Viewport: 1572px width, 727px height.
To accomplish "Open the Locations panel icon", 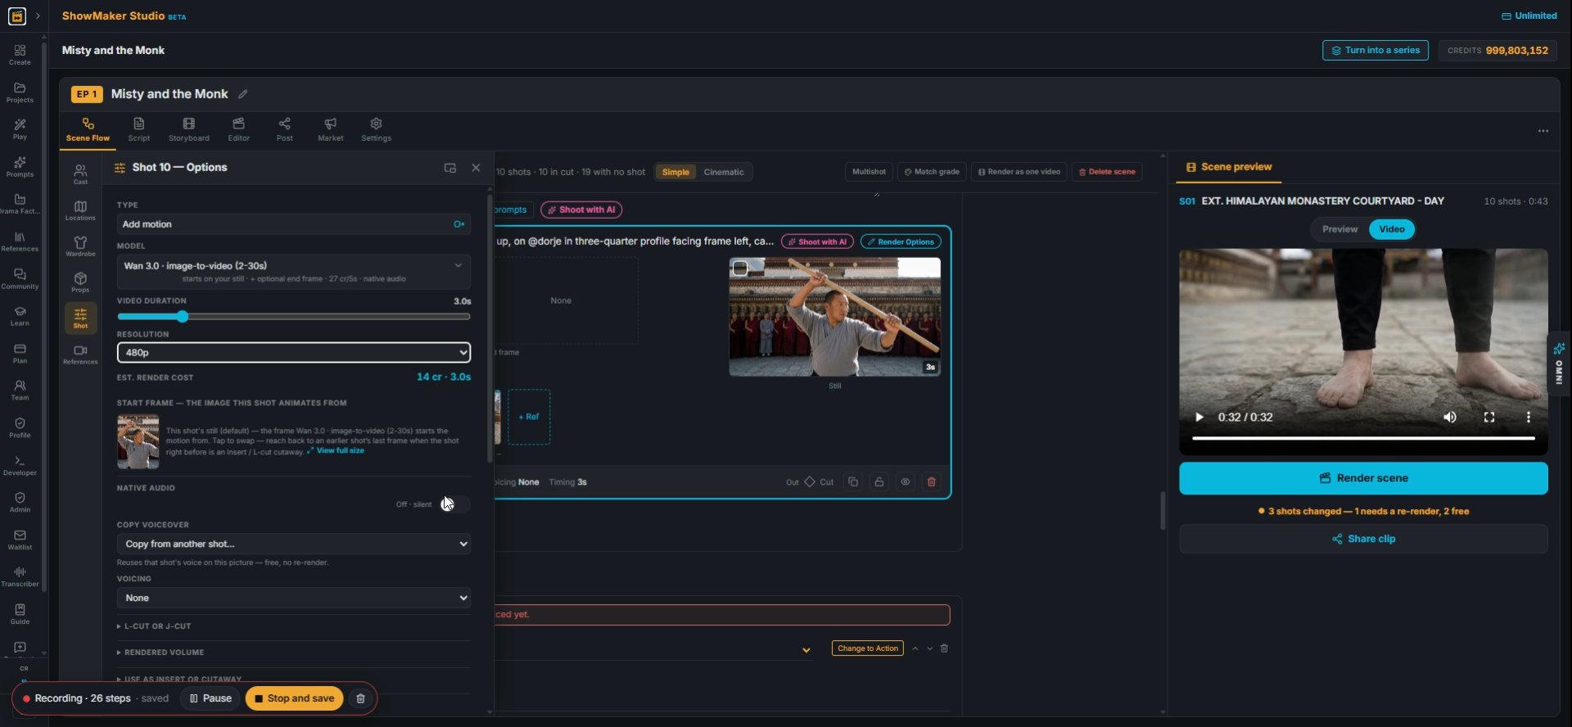I will coord(80,210).
